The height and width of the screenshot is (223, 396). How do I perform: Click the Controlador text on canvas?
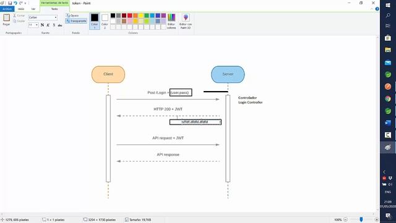247,98
